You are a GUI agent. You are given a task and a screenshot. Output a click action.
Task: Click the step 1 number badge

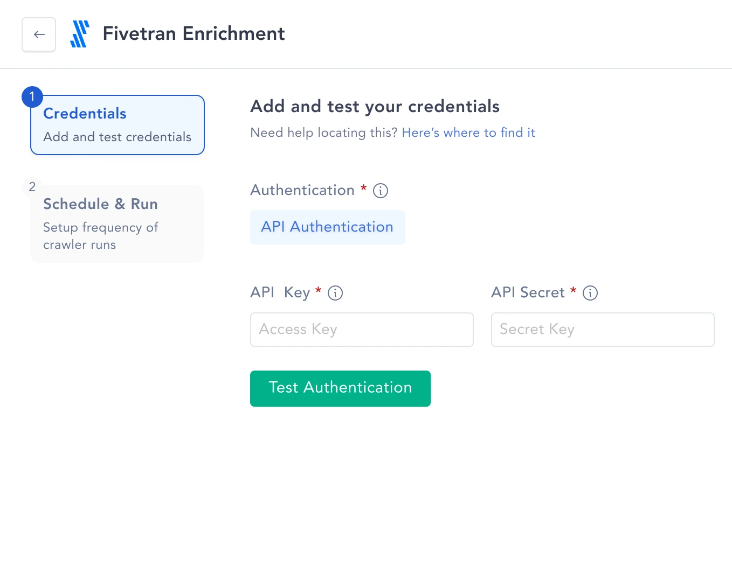(32, 97)
